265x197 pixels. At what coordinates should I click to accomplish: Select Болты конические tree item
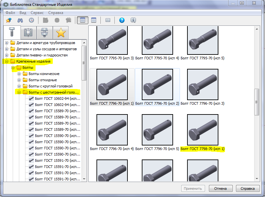[x=41, y=74]
